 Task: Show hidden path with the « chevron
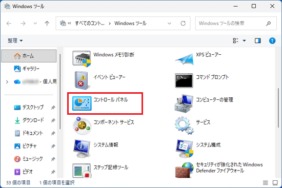tap(70, 23)
